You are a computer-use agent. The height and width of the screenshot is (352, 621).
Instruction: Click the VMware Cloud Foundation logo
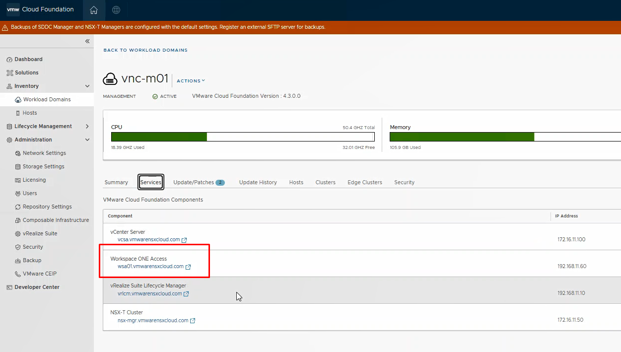[13, 9]
